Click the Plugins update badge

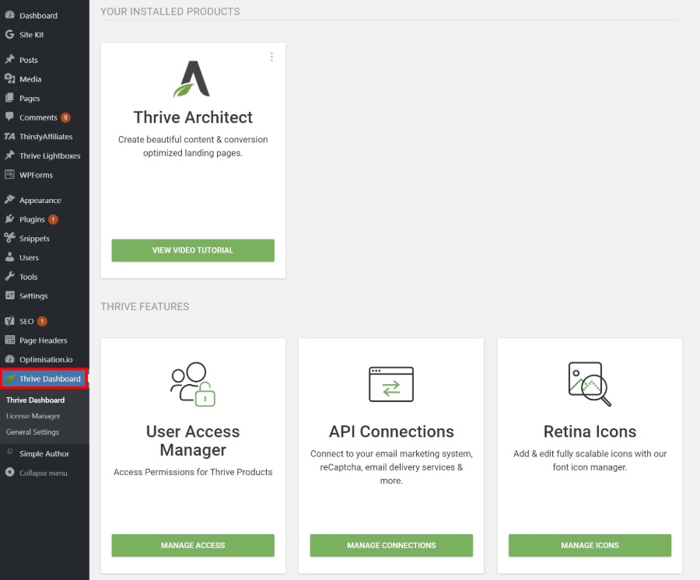53,219
